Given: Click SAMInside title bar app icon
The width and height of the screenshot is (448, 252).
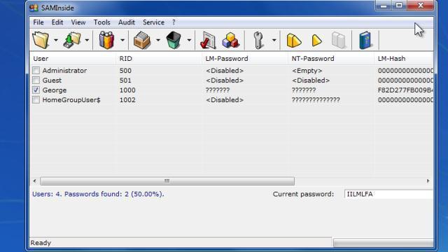Looking at the screenshot, I should click(x=34, y=8).
